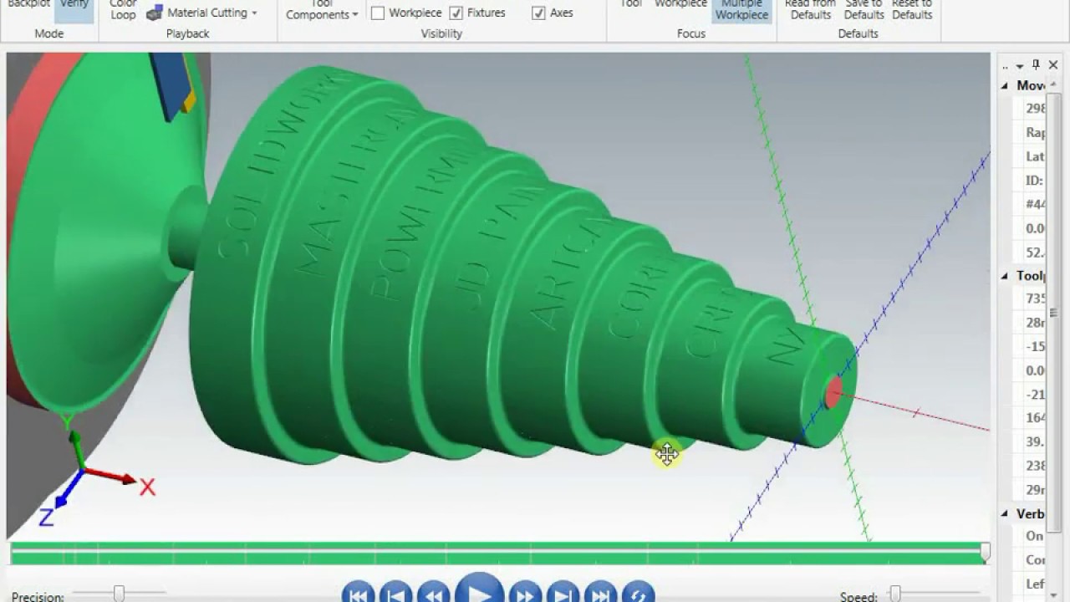Switch to Backplot mode
Viewport: 1070px width, 602px height.
[28, 7]
